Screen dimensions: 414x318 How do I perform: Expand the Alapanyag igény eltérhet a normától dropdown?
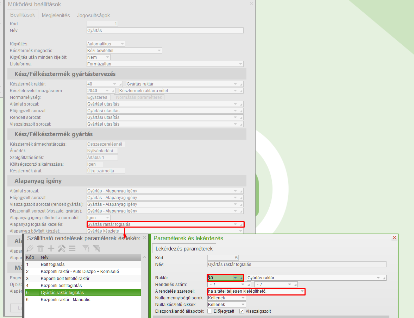107,218
